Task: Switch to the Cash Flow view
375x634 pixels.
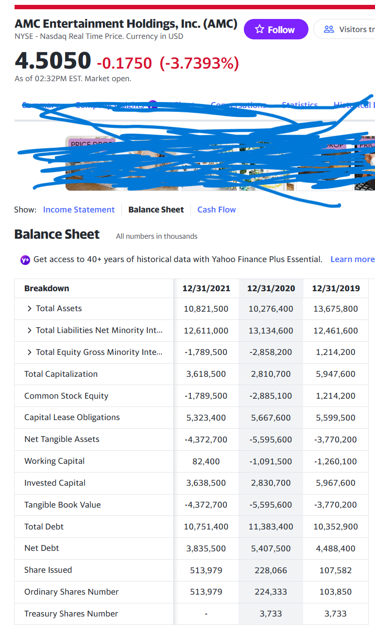Action: point(217,210)
